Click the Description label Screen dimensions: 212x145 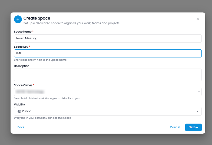(x=22, y=66)
